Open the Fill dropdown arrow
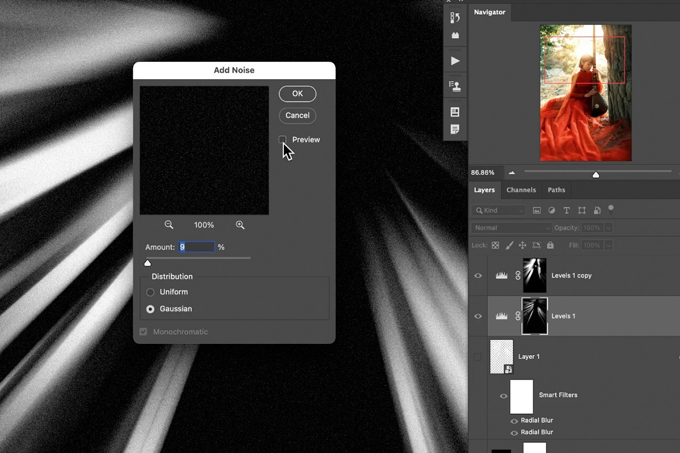Screen dimensions: 680x453 pos(609,245)
